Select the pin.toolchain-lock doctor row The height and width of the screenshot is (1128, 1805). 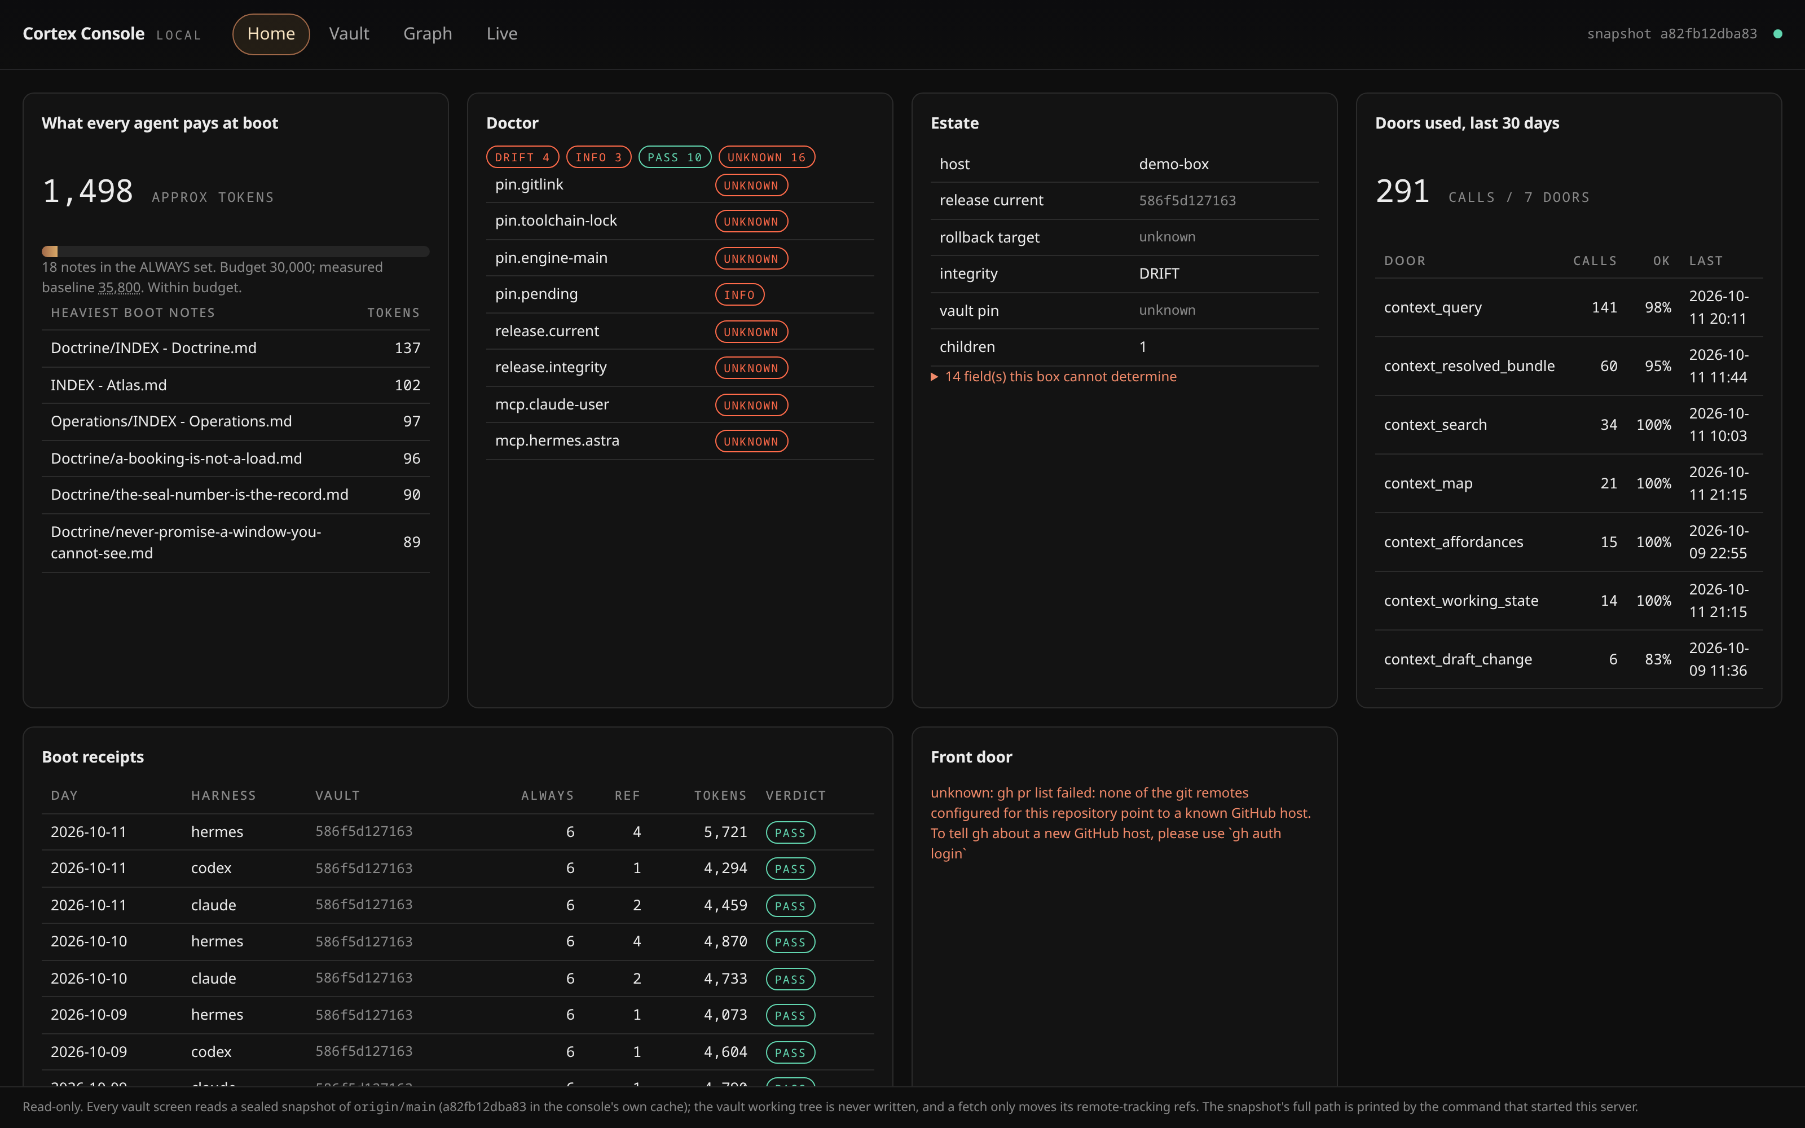[680, 221]
